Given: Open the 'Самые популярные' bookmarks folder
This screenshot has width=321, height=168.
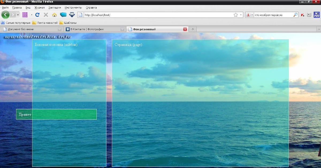Looking at the screenshot, I should coord(16,23).
